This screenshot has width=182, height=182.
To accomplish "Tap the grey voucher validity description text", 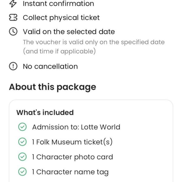I will 93,47.
